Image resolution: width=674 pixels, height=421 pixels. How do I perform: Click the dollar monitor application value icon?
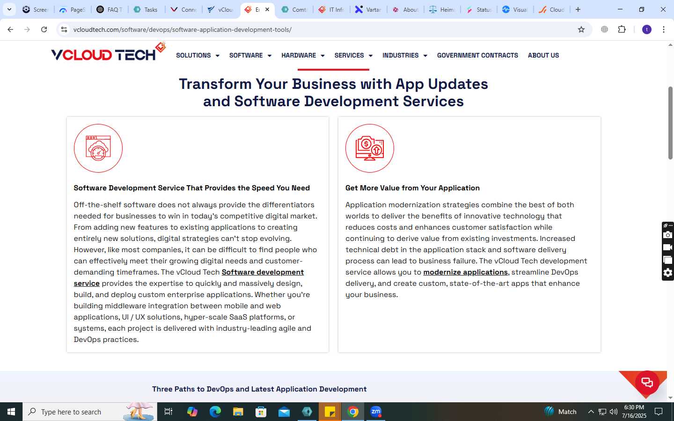pos(370,148)
